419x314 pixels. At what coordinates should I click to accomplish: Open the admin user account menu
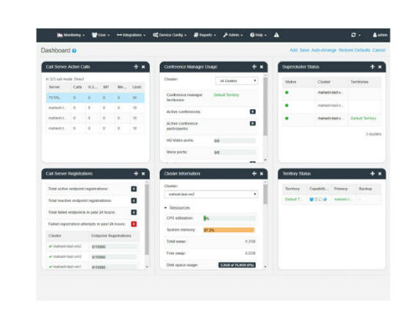coord(381,35)
